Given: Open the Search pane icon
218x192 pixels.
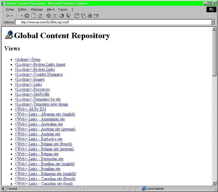Looking at the screenshot, I should coord(48,16).
